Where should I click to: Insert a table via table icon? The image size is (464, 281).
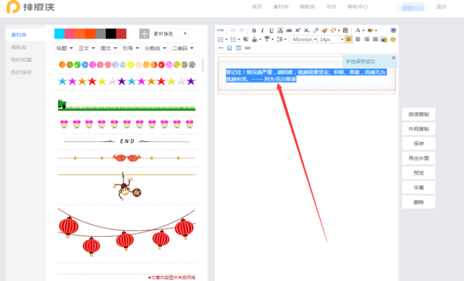click(238, 48)
